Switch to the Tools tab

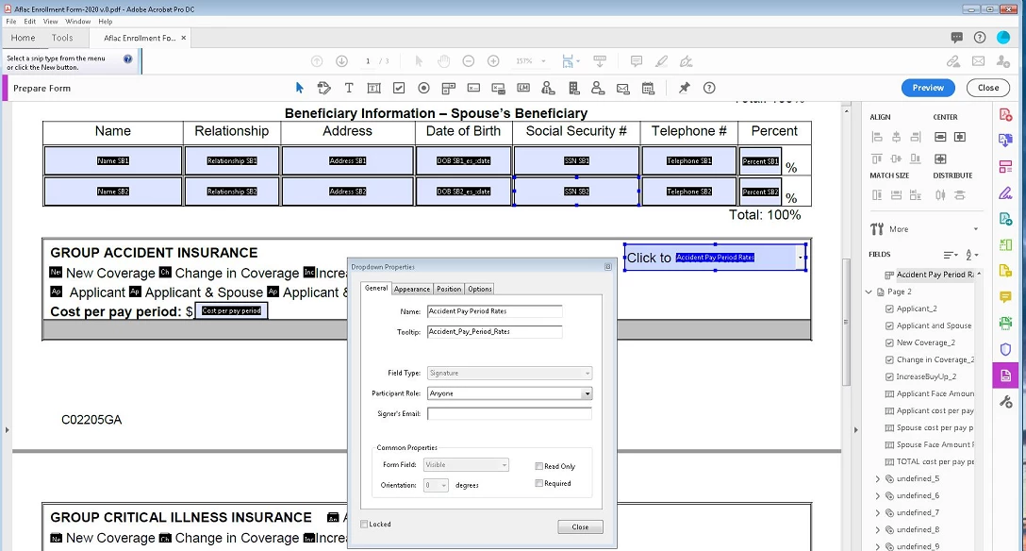[x=62, y=38]
